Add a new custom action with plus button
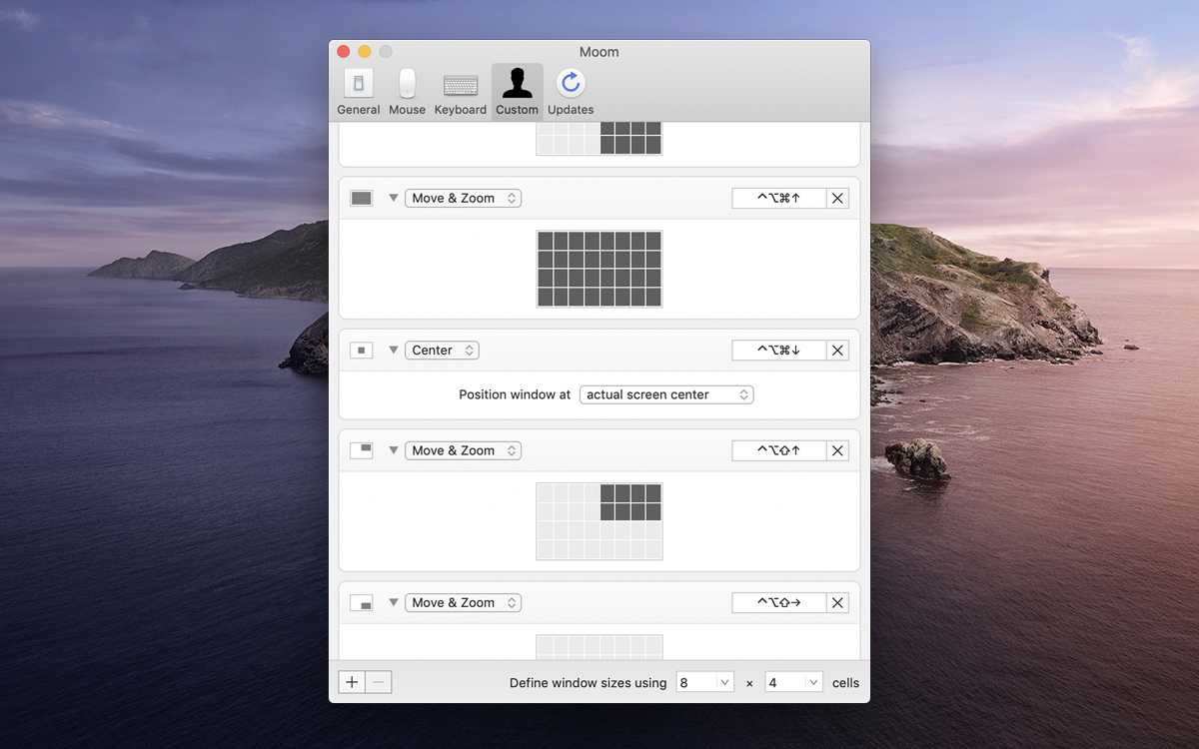This screenshot has width=1199, height=749. pyautogui.click(x=352, y=683)
